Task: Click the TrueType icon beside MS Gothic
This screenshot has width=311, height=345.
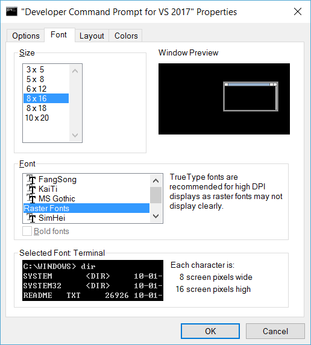Action: [31, 198]
